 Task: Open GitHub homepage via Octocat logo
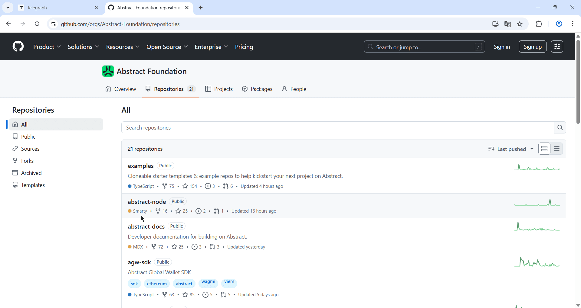(x=18, y=47)
